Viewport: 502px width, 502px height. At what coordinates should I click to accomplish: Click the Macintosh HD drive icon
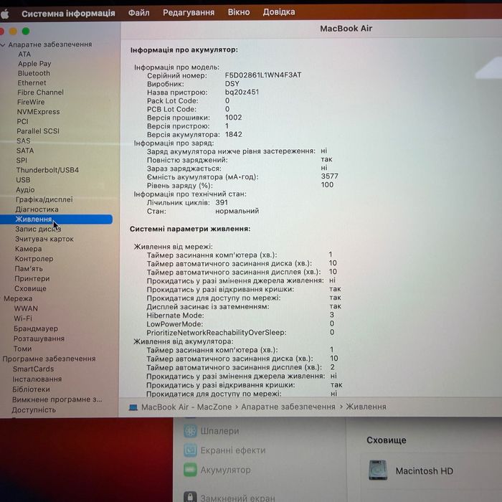click(378, 470)
